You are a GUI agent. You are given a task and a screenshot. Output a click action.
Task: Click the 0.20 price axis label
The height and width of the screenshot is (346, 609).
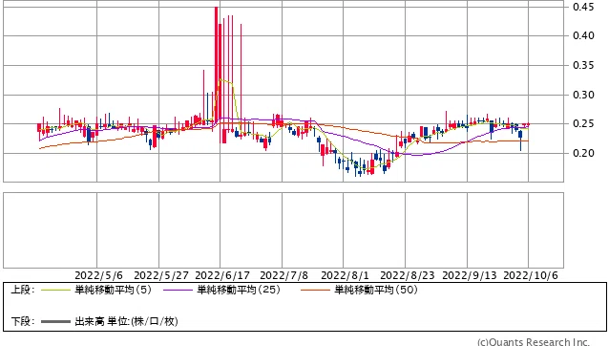click(583, 153)
